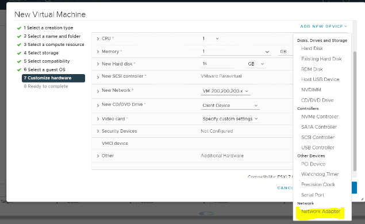
Task: Click the Additional Hardware text
Action: pyautogui.click(x=222, y=156)
